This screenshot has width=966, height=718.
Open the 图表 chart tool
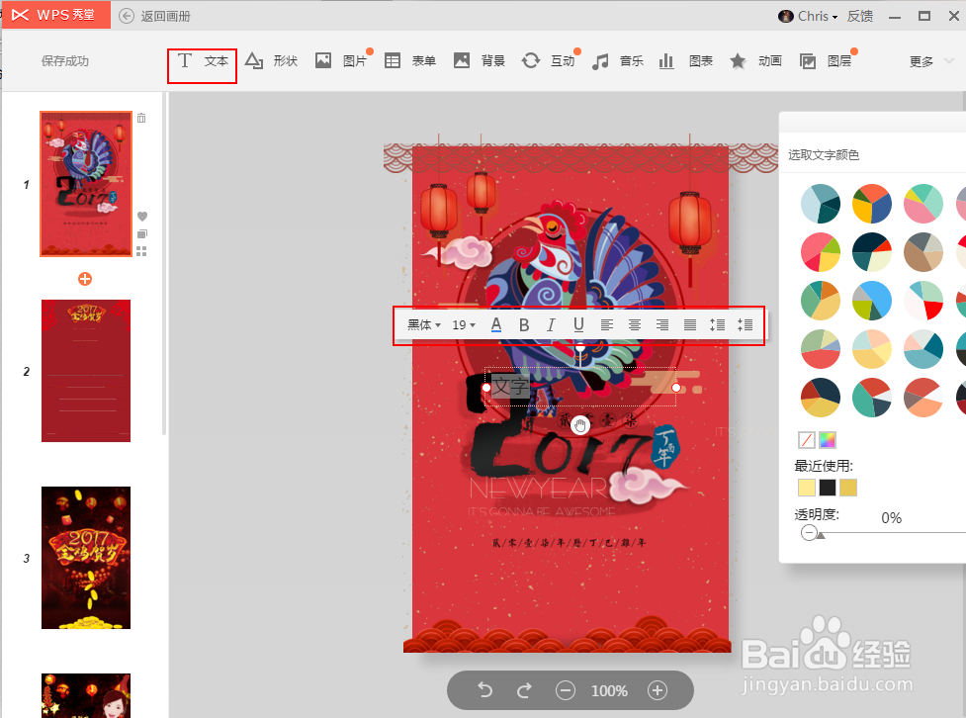(685, 61)
